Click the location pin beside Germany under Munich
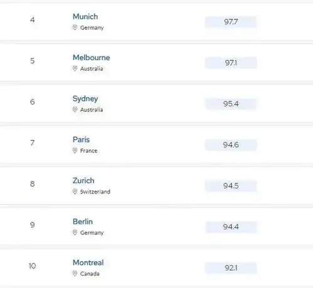 pos(75,28)
